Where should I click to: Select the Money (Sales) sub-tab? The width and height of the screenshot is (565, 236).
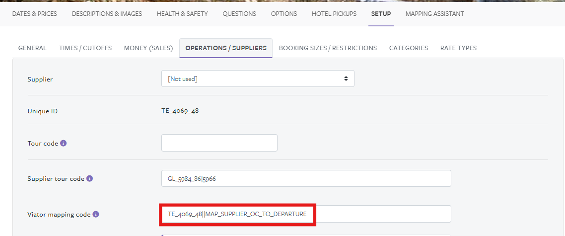coord(148,48)
